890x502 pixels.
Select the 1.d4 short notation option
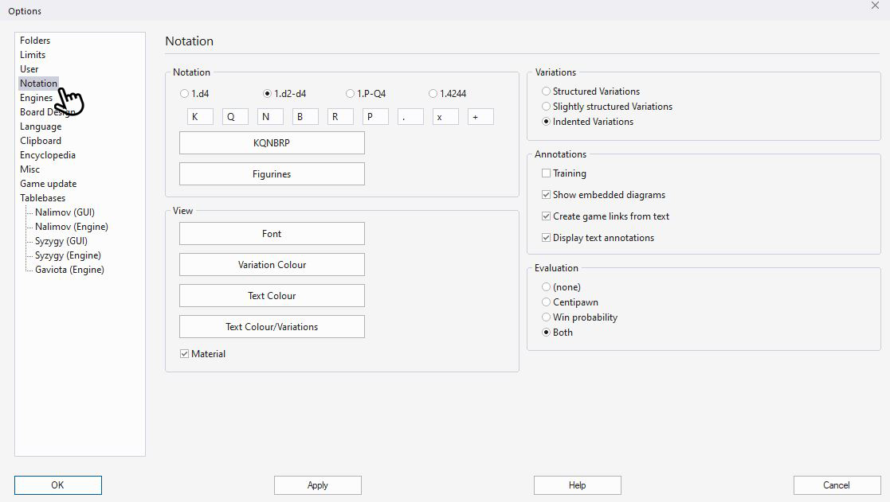click(194, 94)
